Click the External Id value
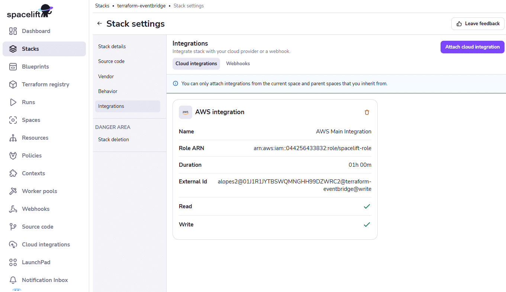 pos(294,185)
